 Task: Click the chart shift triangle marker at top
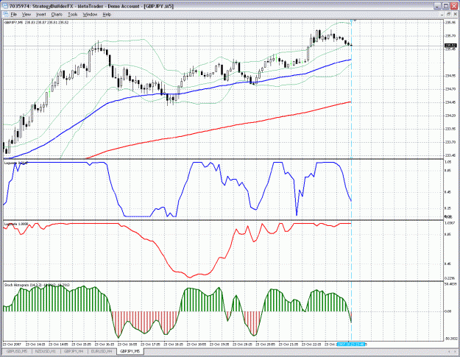[x=355, y=21]
